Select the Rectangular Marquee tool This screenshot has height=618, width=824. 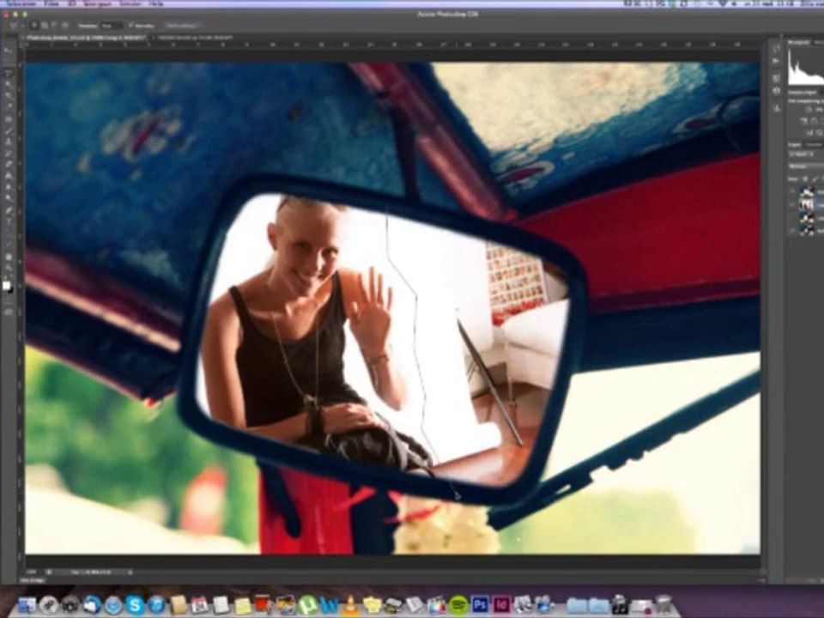9,61
